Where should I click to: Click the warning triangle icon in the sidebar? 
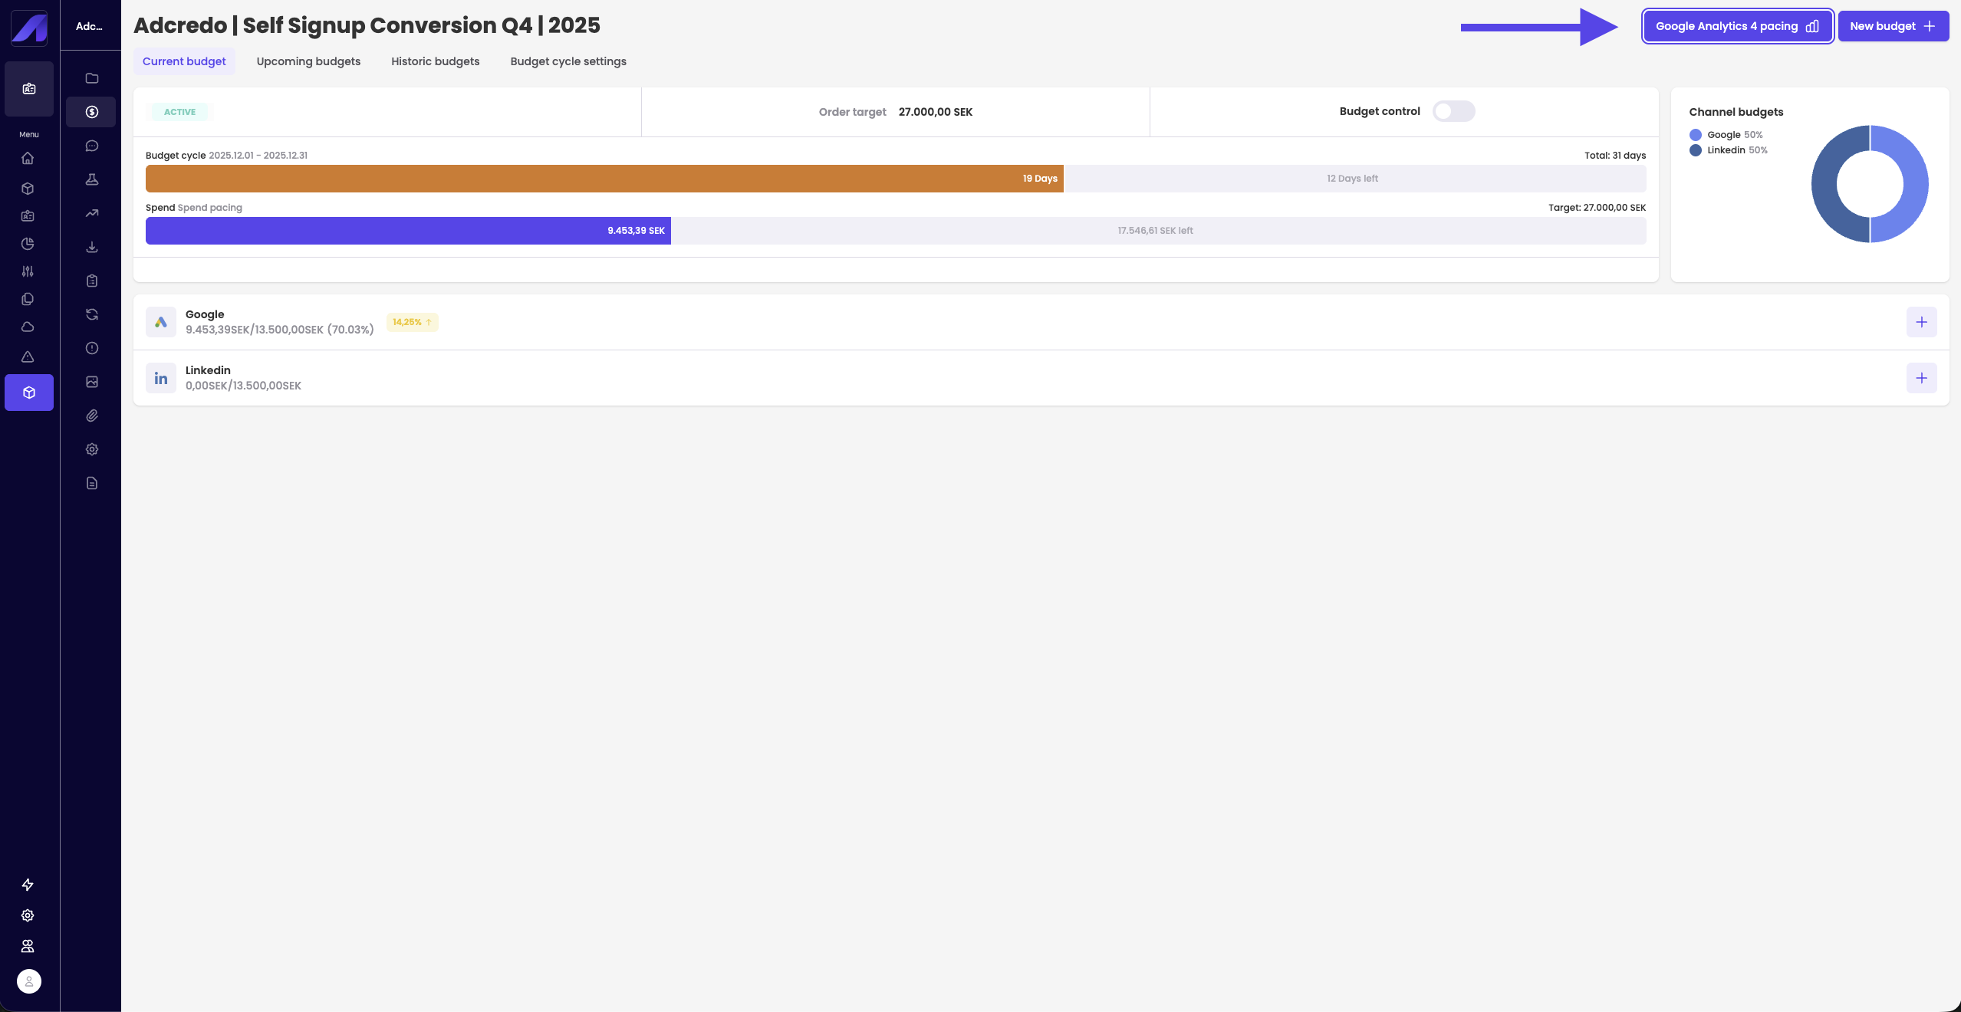coord(28,356)
